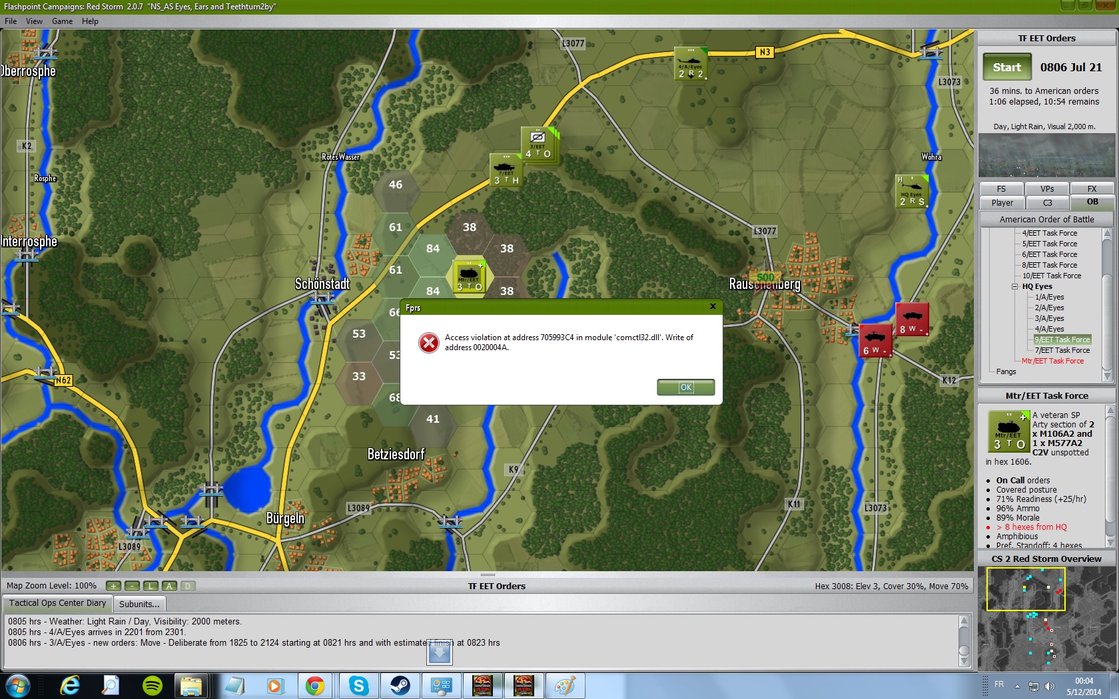Screen dimensions: 1119x699
Task: Click the order of battle scrollbar
Action: pyautogui.click(x=1107, y=304)
